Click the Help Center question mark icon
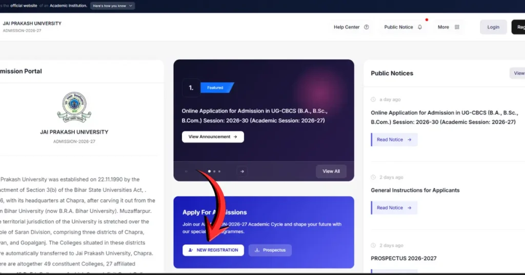525x275 pixels. click(x=366, y=27)
